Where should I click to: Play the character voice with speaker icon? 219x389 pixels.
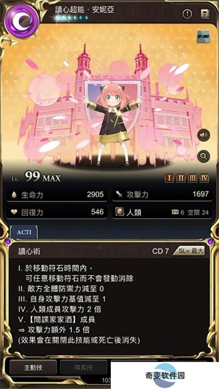tap(203, 135)
